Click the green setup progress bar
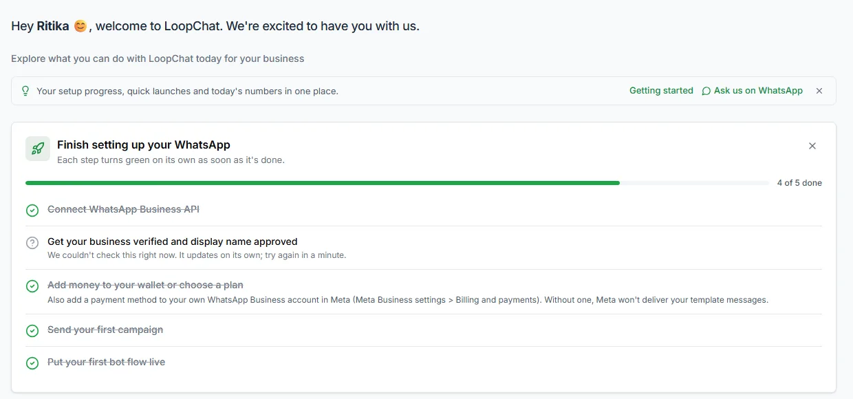This screenshot has height=399, width=853. click(323, 183)
